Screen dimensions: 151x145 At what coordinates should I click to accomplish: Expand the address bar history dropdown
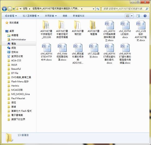[93, 9]
